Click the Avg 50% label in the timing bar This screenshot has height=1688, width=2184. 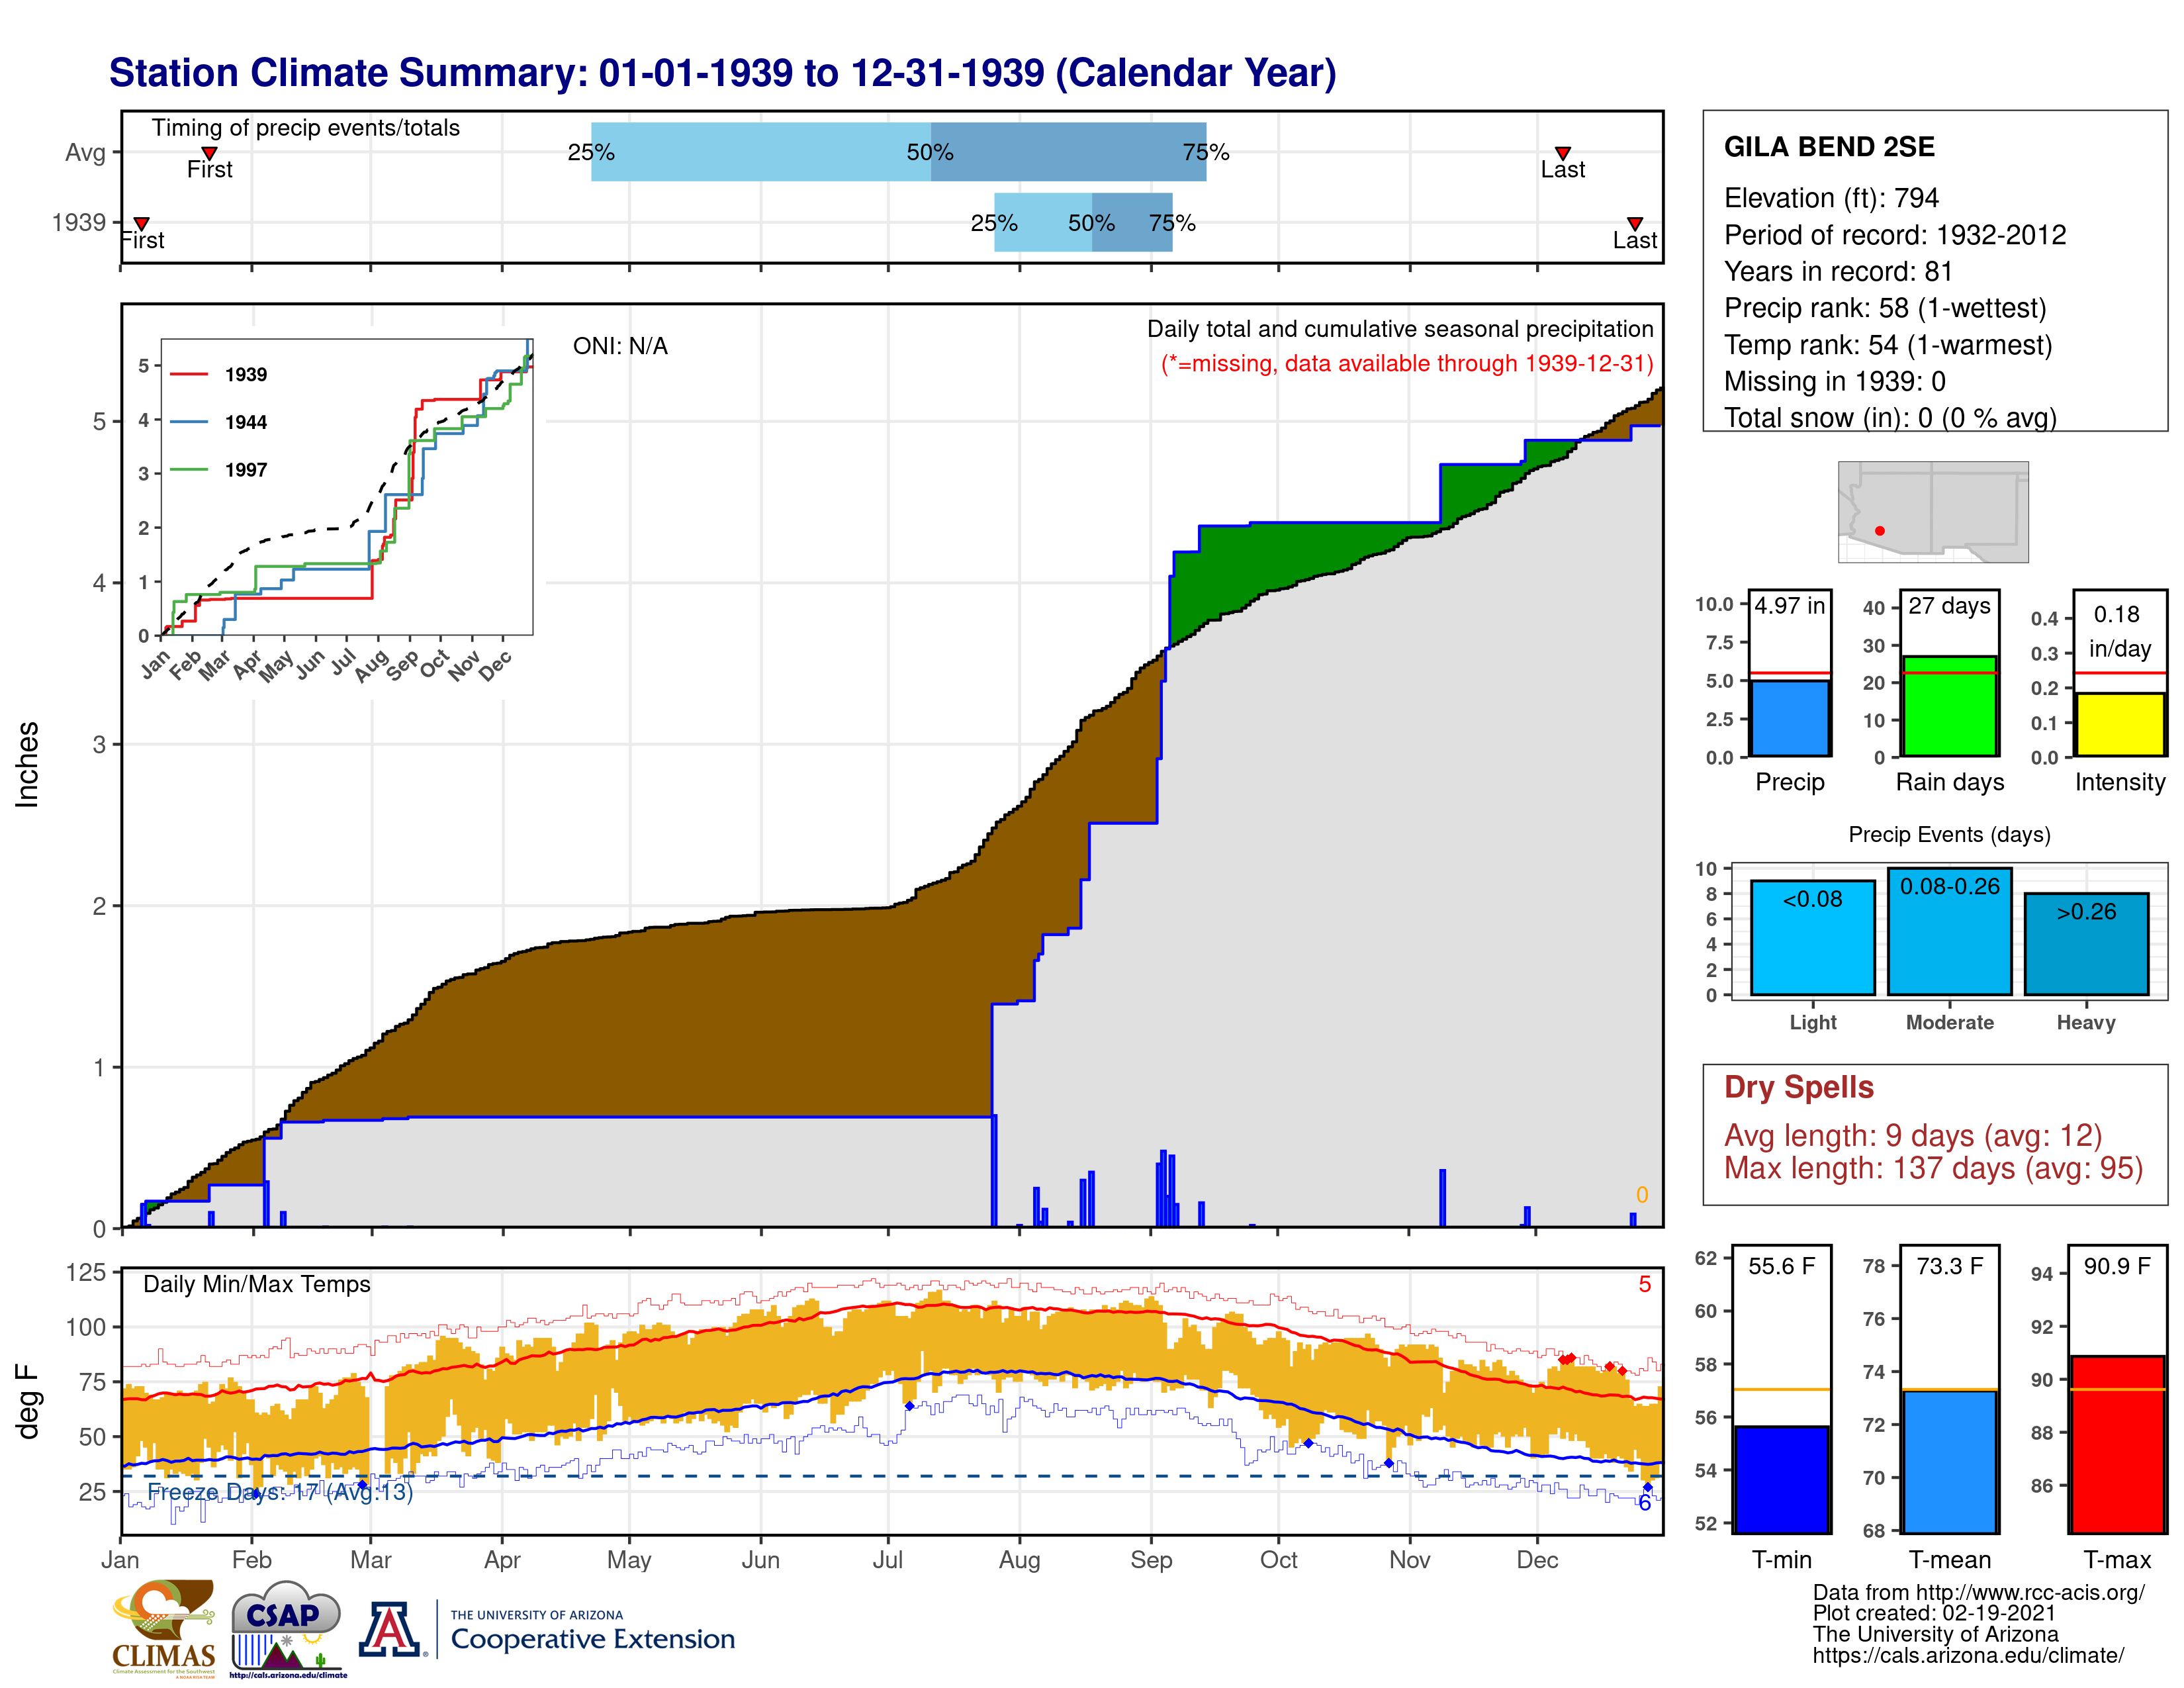point(930,152)
